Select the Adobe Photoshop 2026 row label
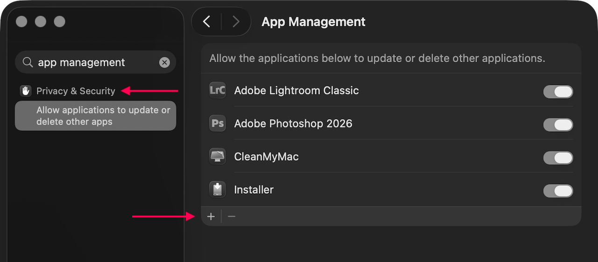The image size is (598, 262). 293,124
